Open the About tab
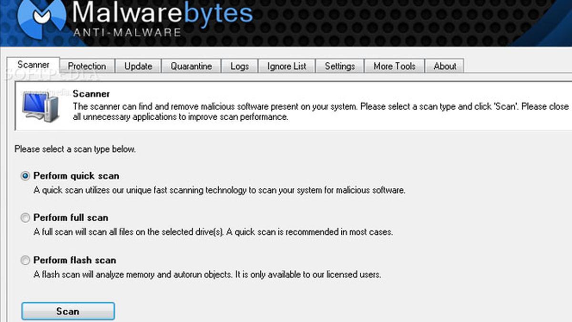This screenshot has width=572, height=322. pyautogui.click(x=444, y=66)
